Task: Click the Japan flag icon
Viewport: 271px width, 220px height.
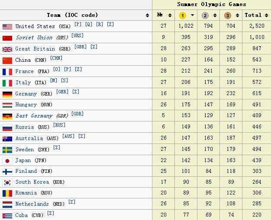Action: point(7,161)
